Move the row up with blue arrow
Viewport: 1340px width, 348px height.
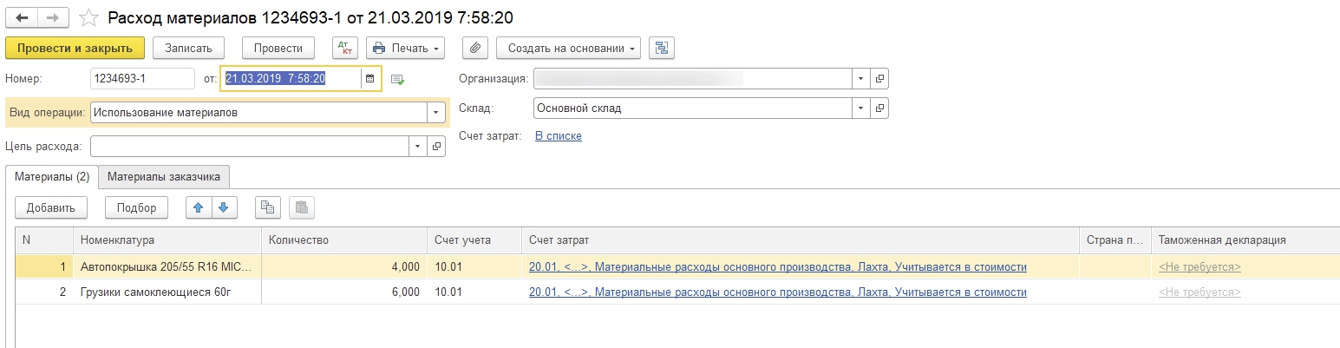tap(199, 207)
